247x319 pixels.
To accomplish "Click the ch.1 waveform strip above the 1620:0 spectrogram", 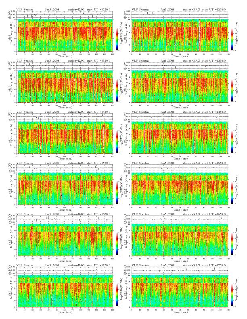I will click(x=65, y=219).
